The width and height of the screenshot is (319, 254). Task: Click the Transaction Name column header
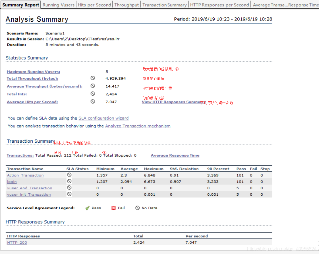(25, 169)
